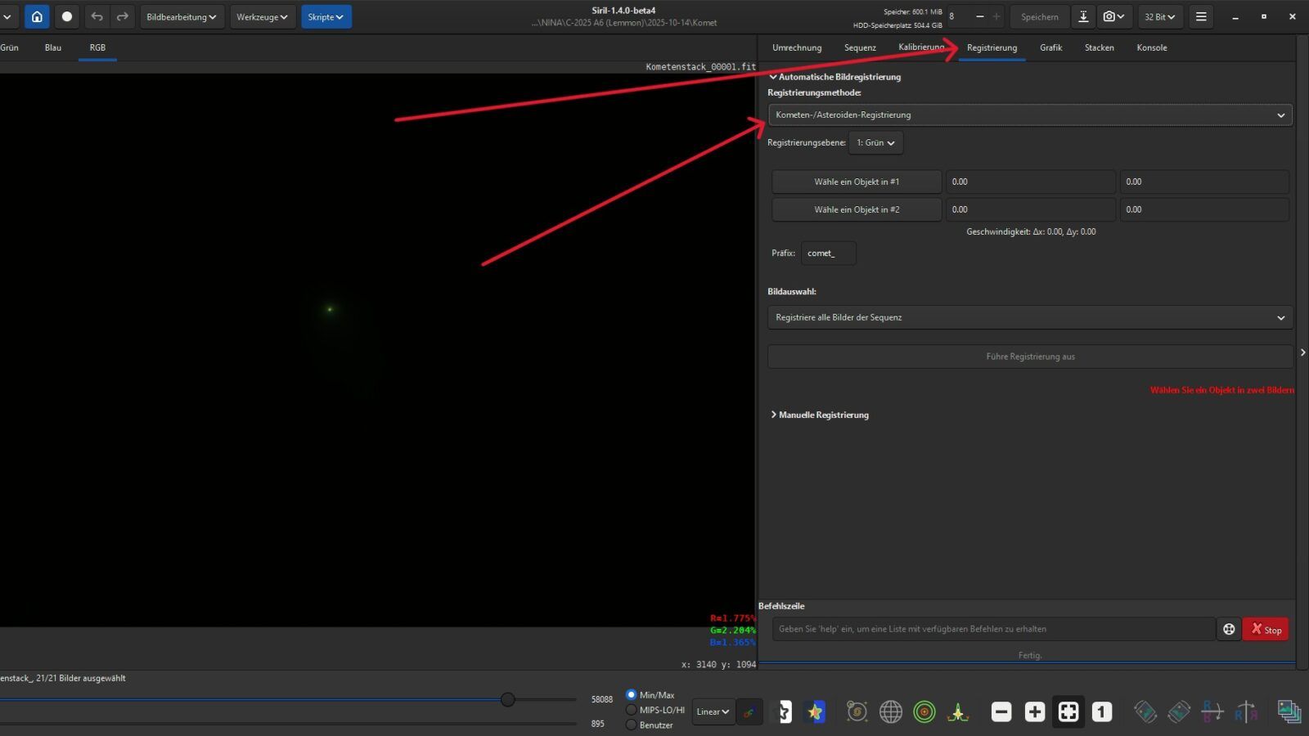Open the Registrierungsmethode dropdown

coord(1030,115)
